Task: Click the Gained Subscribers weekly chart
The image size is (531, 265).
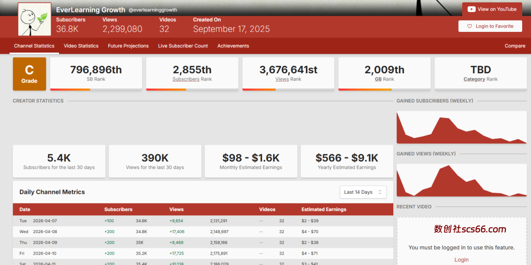Action: (x=461, y=127)
